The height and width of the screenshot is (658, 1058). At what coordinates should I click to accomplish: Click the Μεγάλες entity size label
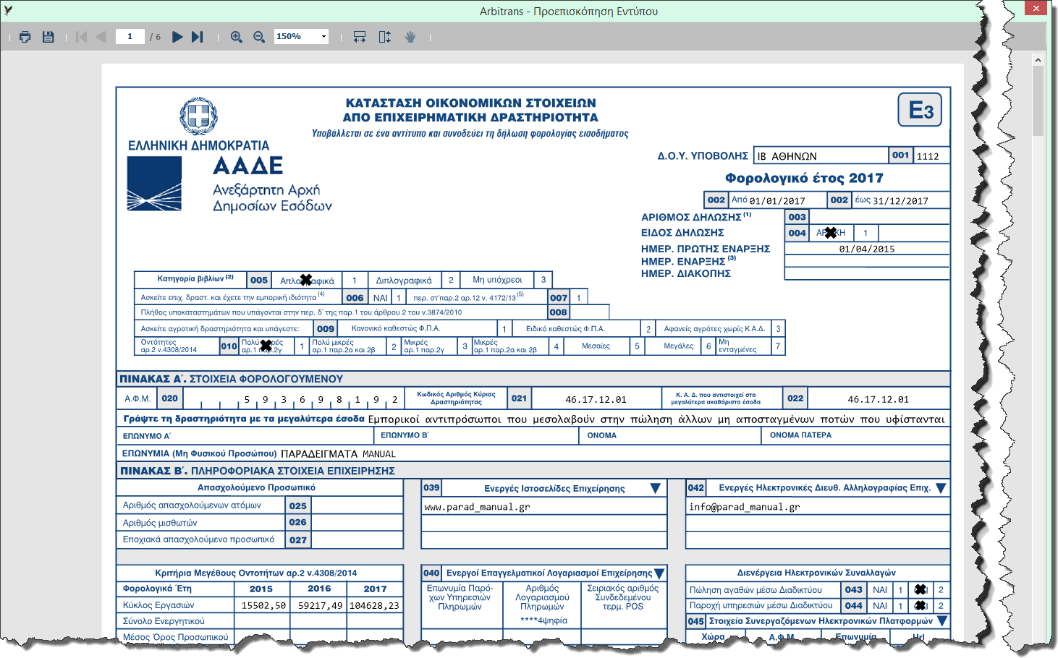coord(679,346)
